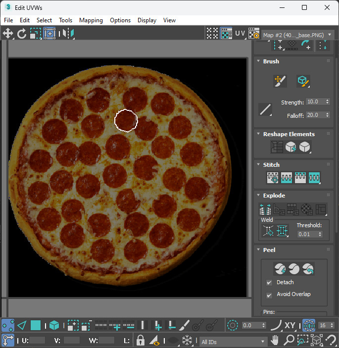
Task: Click the Reset Peel icon
Action: (x=308, y=269)
